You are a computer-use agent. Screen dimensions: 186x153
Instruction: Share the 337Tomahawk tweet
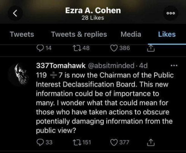click(151, 142)
